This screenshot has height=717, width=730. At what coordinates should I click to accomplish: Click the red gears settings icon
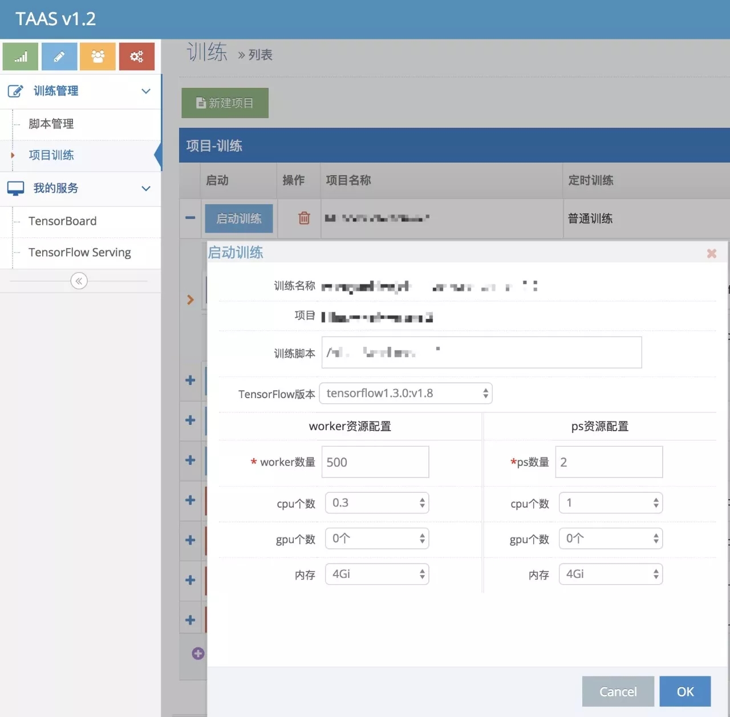click(137, 56)
